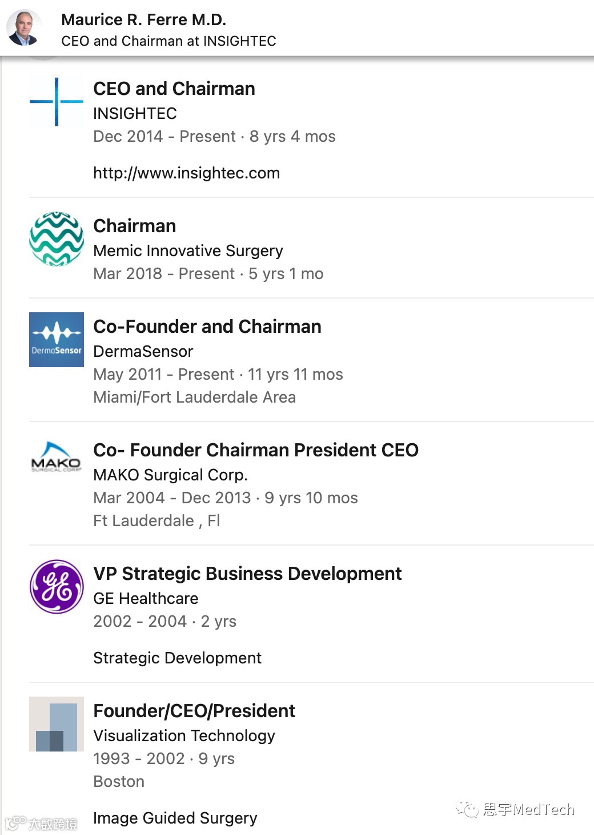The width and height of the screenshot is (594, 835).
Task: Click the WeChat icon in the watermark
Action: (x=467, y=809)
